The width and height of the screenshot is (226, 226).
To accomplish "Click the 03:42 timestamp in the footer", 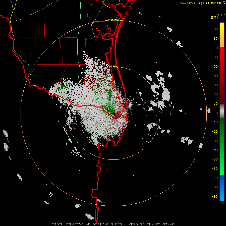I will tap(168, 224).
